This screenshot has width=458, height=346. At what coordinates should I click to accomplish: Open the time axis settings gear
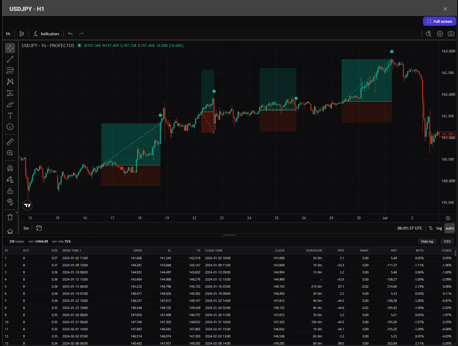[448, 218]
